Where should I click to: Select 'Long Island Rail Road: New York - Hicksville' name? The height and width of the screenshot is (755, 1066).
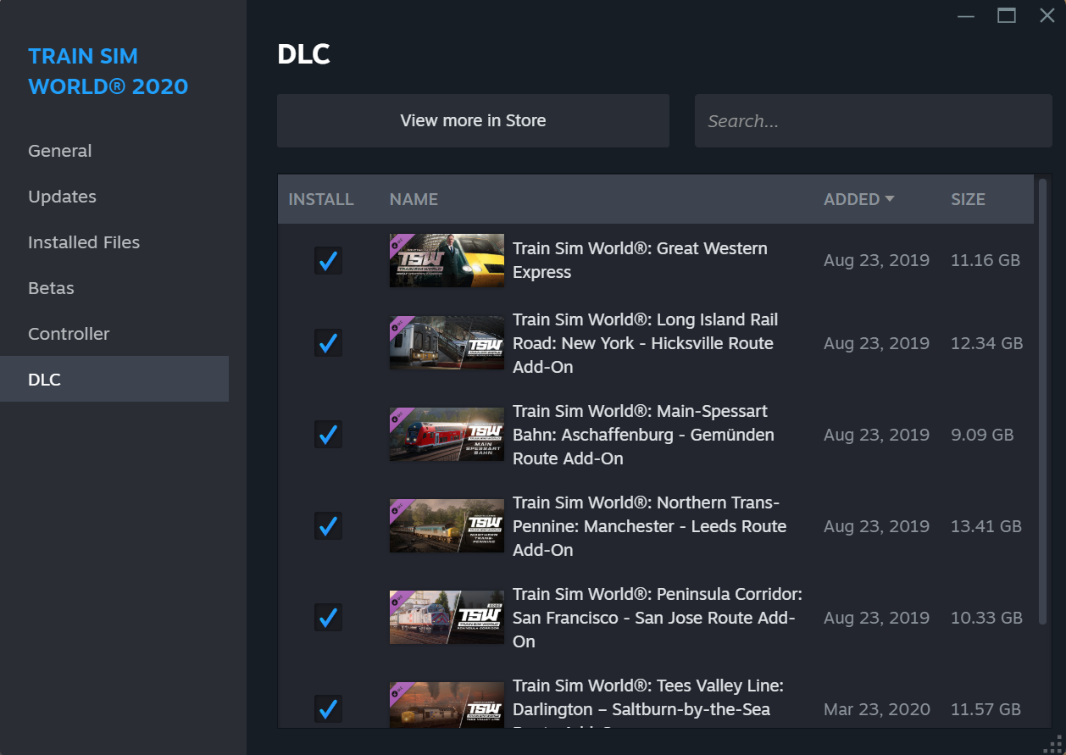(645, 343)
